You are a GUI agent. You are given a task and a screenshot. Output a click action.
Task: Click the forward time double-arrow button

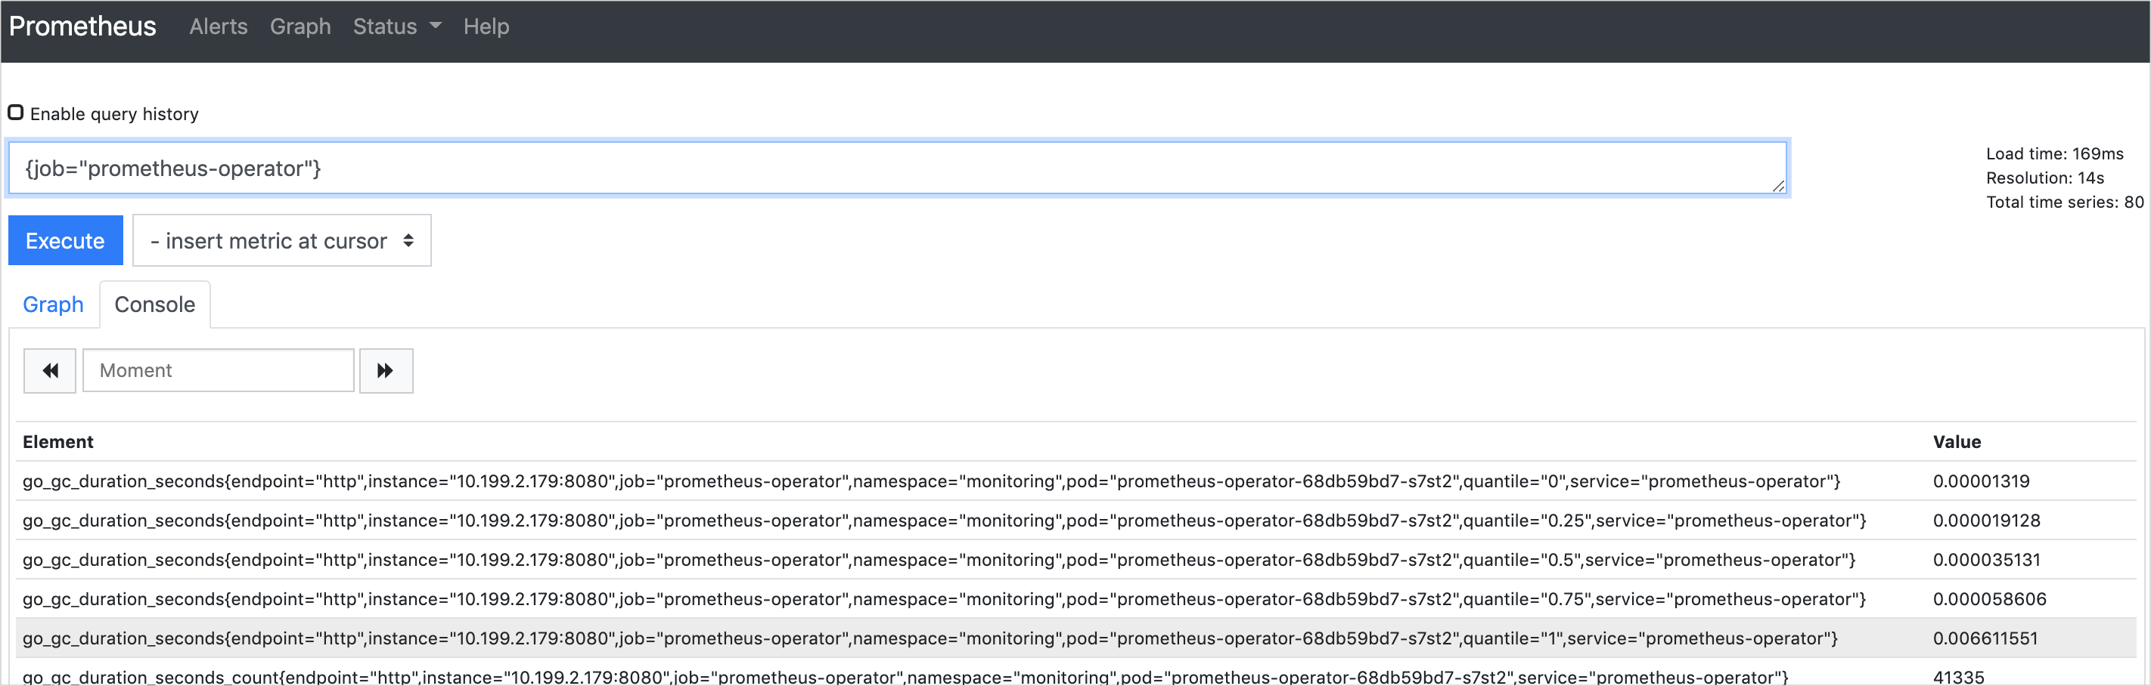386,370
